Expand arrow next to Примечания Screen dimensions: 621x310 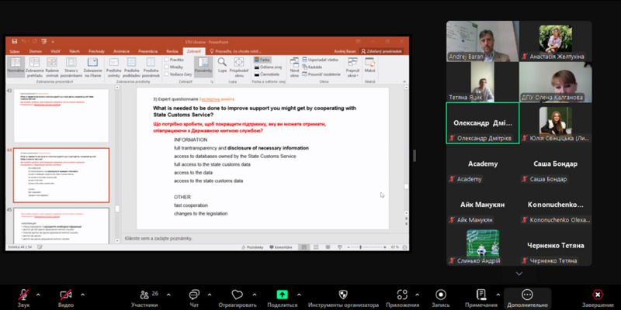498,294
